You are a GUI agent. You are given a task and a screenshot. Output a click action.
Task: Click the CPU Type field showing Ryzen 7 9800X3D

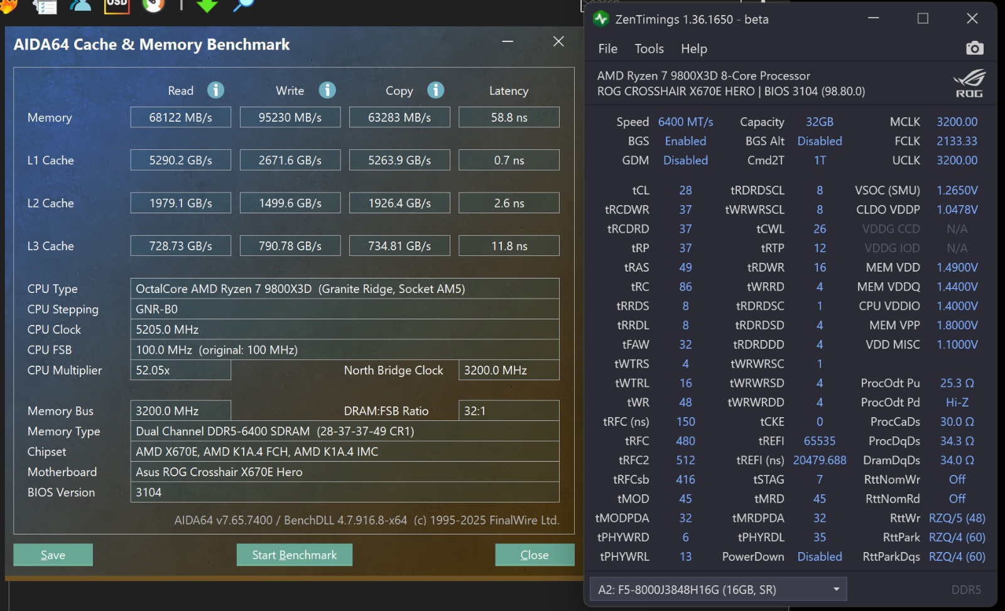click(345, 289)
